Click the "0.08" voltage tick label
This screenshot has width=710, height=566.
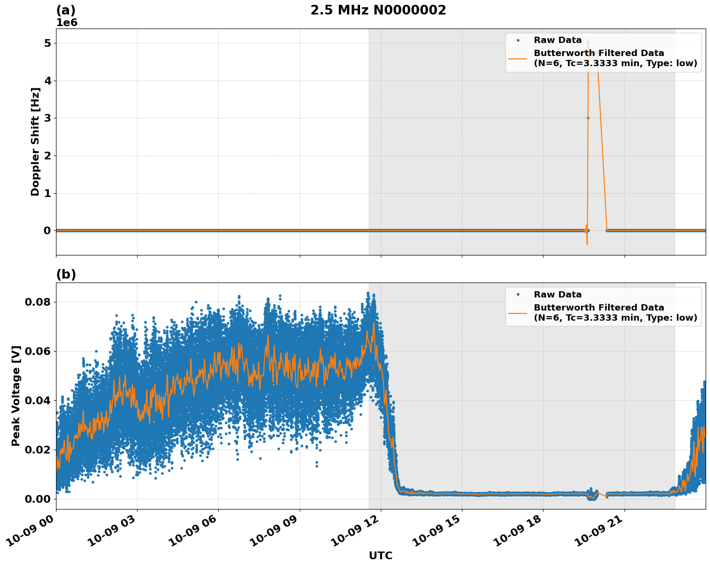[38, 302]
